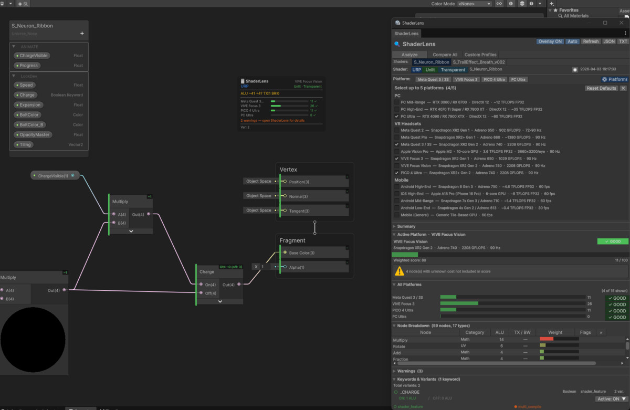Select the Progress property in Blackboard
630x410 pixels.
tap(27, 66)
